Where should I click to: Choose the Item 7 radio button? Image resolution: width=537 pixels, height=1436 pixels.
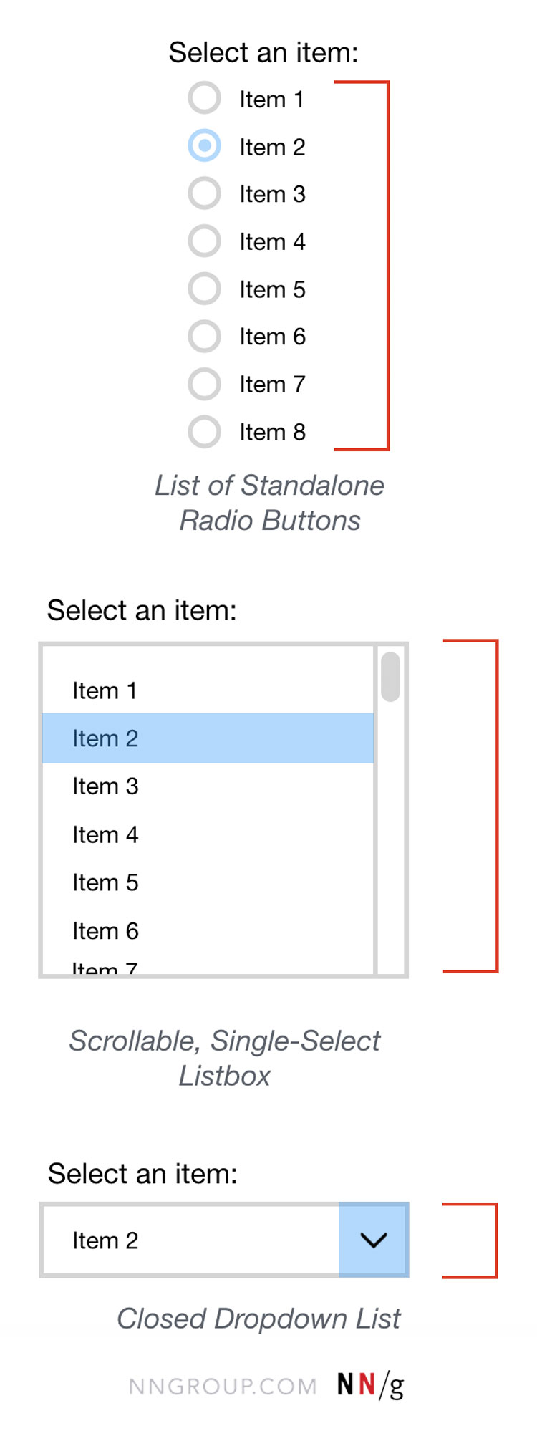tap(204, 384)
